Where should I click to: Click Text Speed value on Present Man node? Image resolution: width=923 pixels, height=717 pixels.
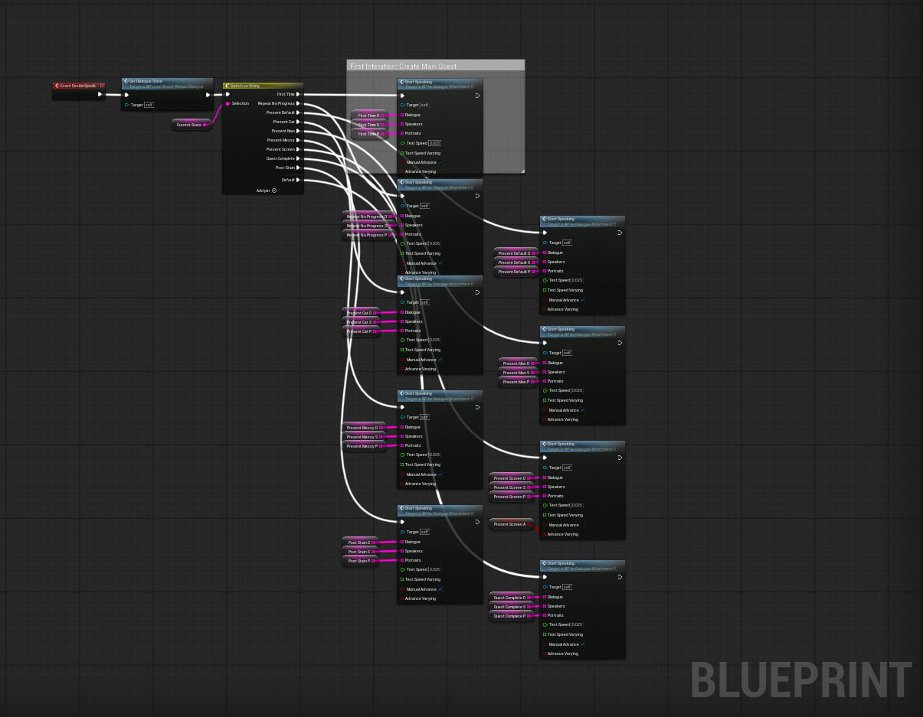578,390
